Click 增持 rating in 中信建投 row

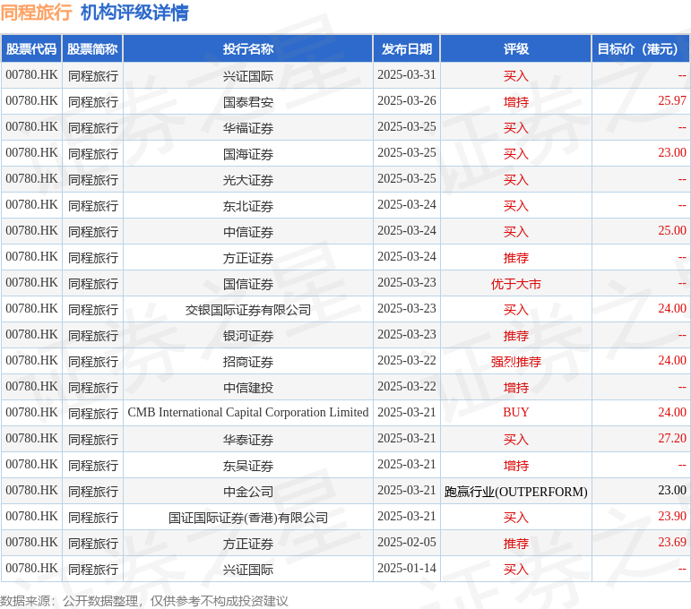pyautogui.click(x=516, y=388)
